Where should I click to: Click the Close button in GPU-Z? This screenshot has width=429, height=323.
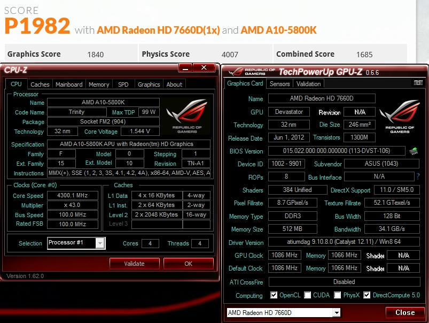pos(405,313)
